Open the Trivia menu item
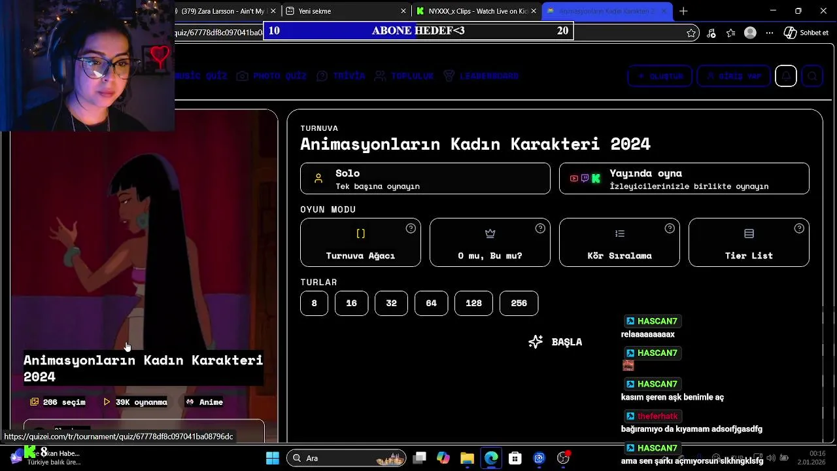837x471 pixels. [341, 76]
